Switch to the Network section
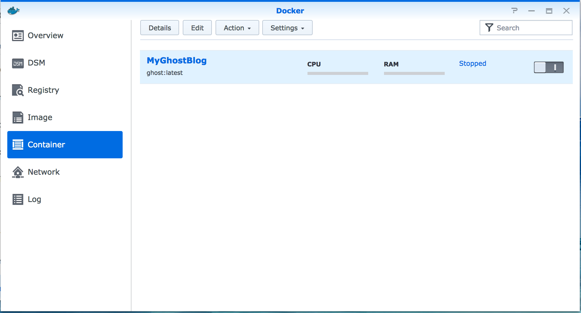Viewport: 581px width, 313px height. 65,172
